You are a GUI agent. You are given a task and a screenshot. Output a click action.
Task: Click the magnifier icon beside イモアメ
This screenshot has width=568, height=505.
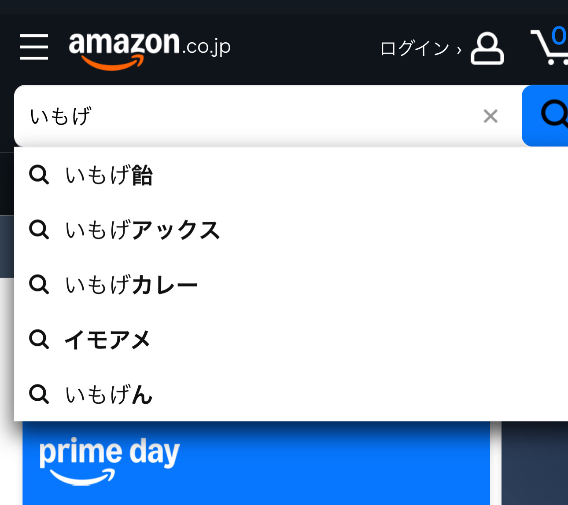pos(39,339)
